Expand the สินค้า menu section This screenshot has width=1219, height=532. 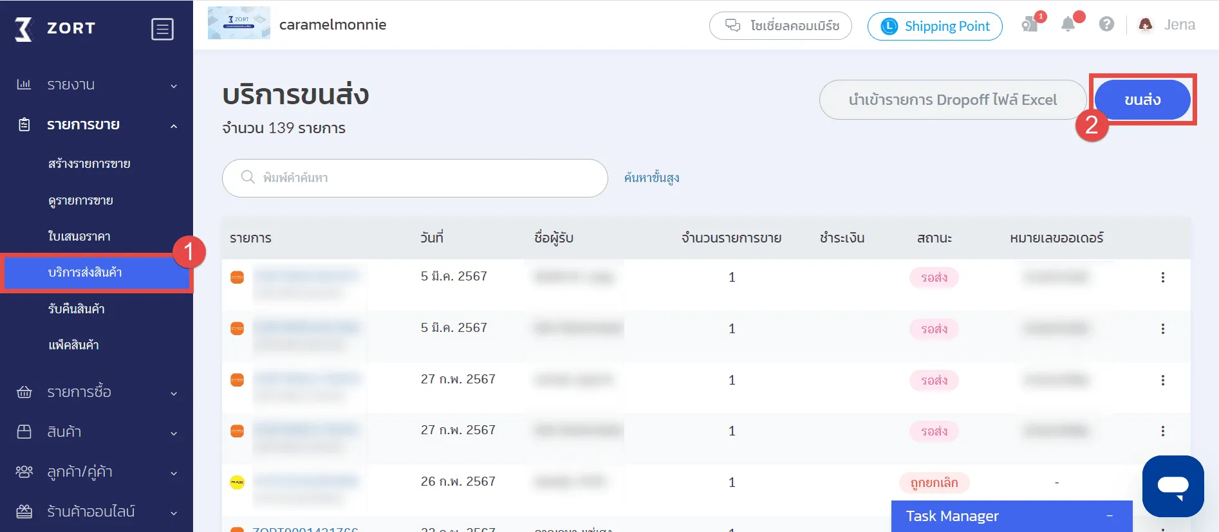(97, 432)
